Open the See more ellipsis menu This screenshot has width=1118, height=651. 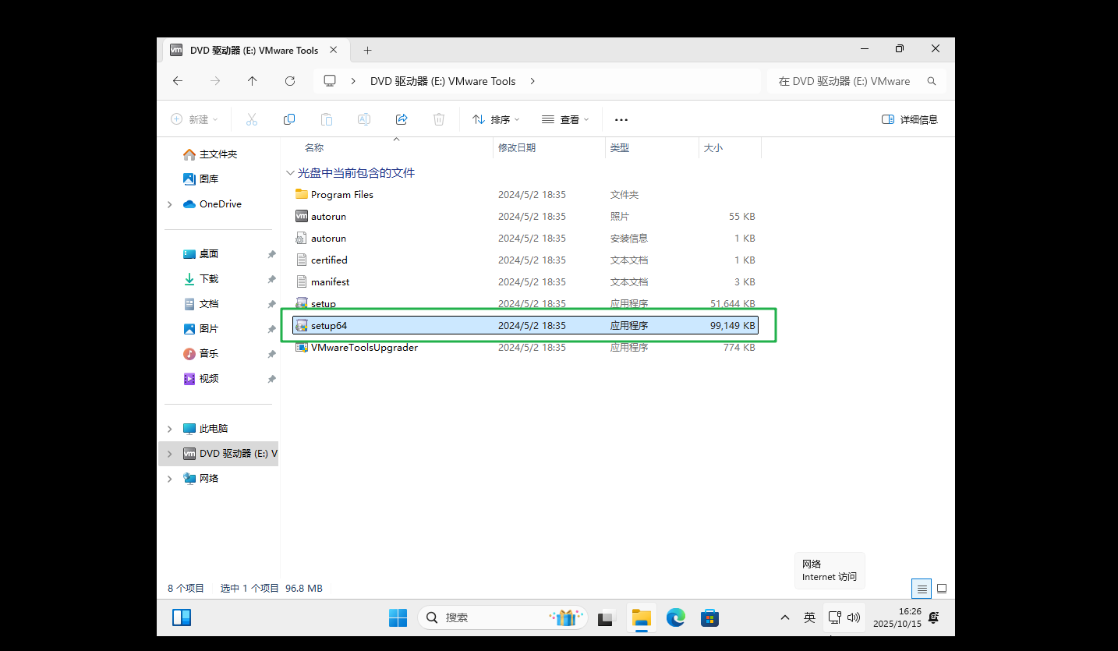coord(621,119)
